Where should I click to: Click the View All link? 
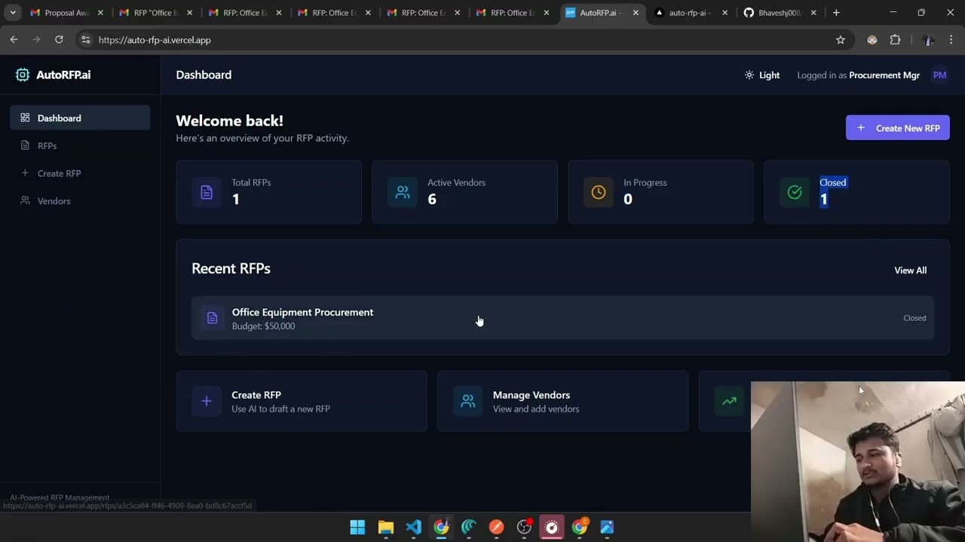(x=910, y=270)
